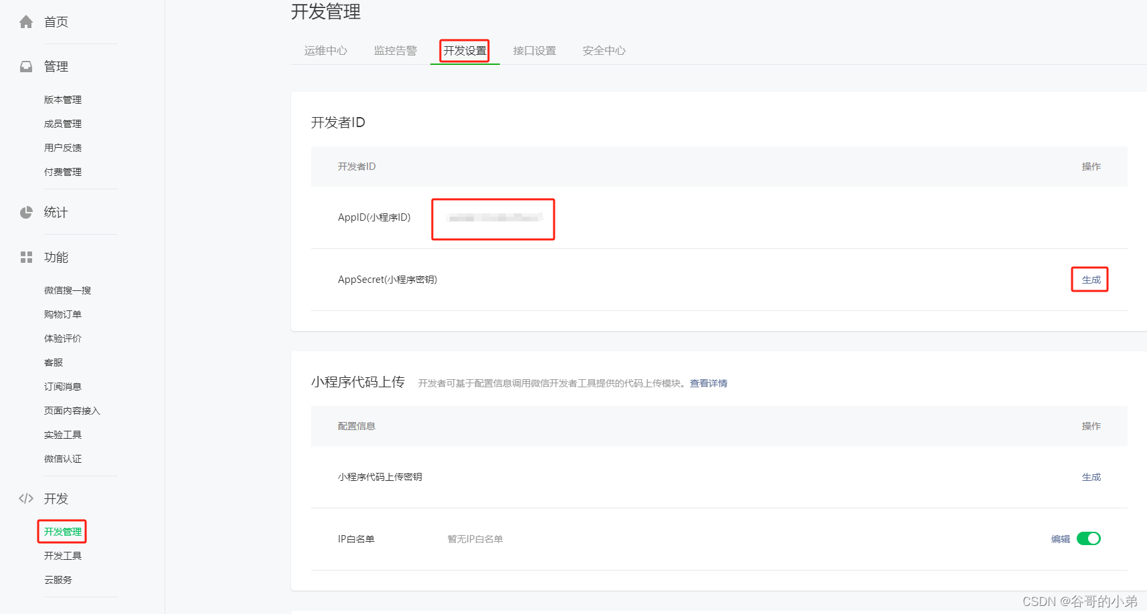Click the 统计 section heading

(x=56, y=213)
